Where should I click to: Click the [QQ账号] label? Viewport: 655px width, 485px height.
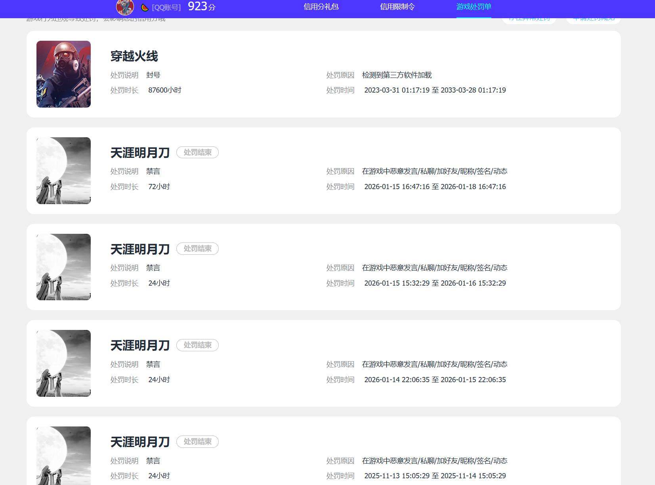click(x=166, y=8)
